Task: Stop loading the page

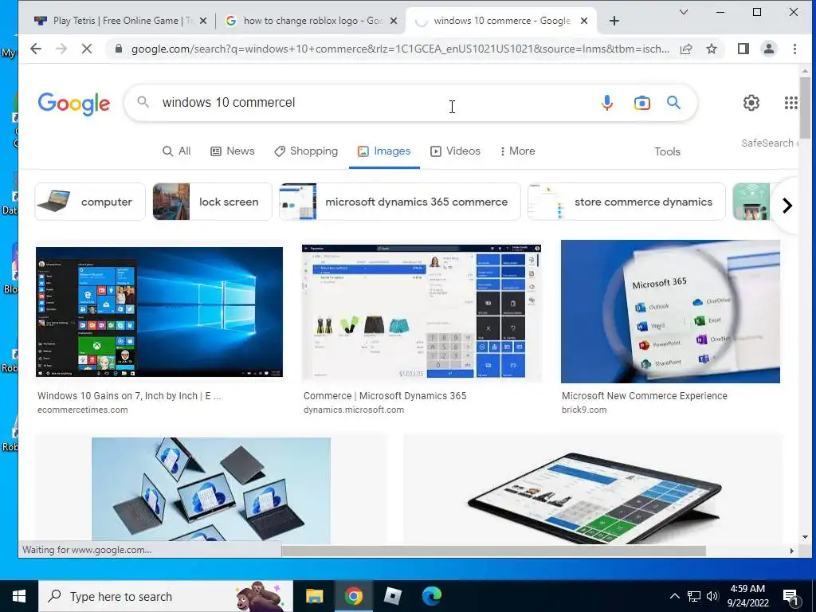Action: [87, 49]
